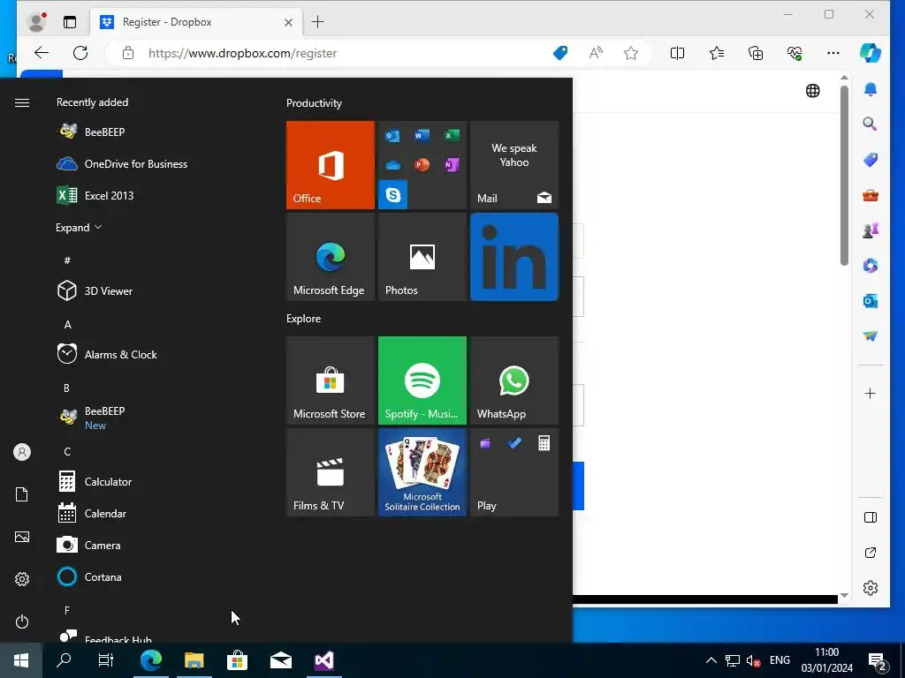Open the LinkedIn tile

(x=514, y=257)
